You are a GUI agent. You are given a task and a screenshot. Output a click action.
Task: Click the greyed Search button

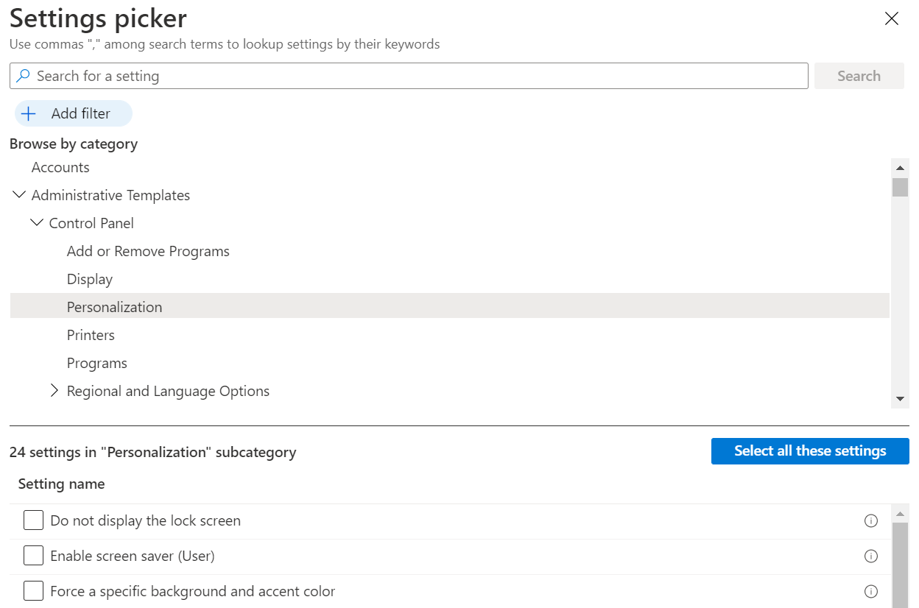[x=859, y=76]
